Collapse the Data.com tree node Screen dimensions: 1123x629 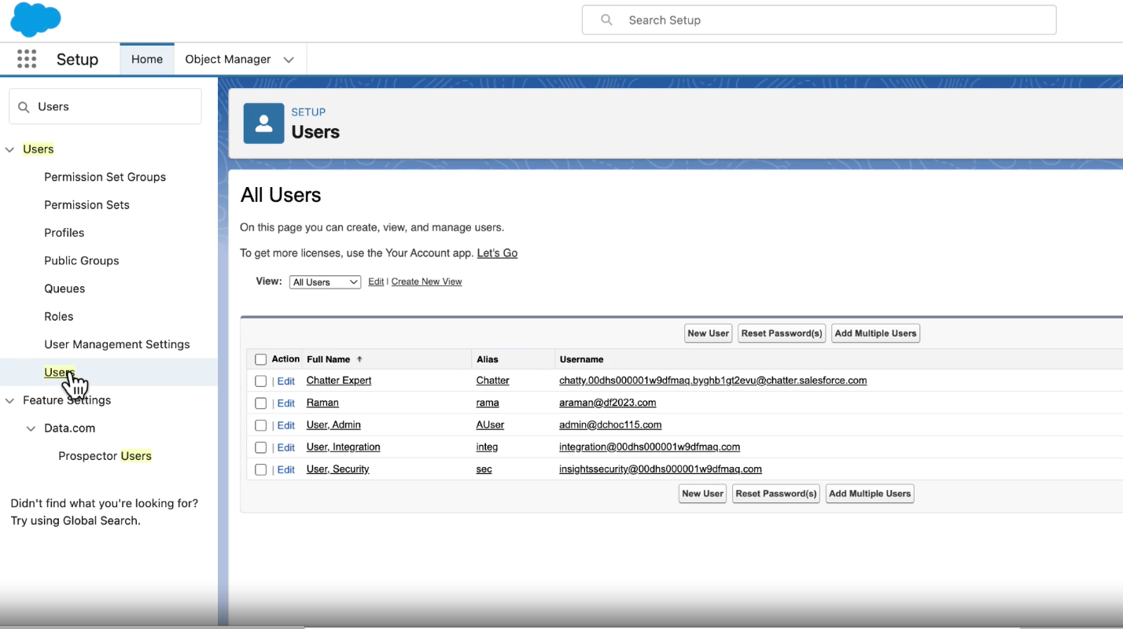(30, 428)
